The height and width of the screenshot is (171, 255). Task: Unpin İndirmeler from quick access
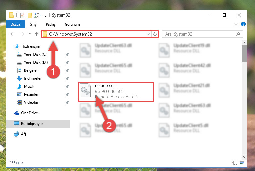pyautogui.click(x=67, y=78)
